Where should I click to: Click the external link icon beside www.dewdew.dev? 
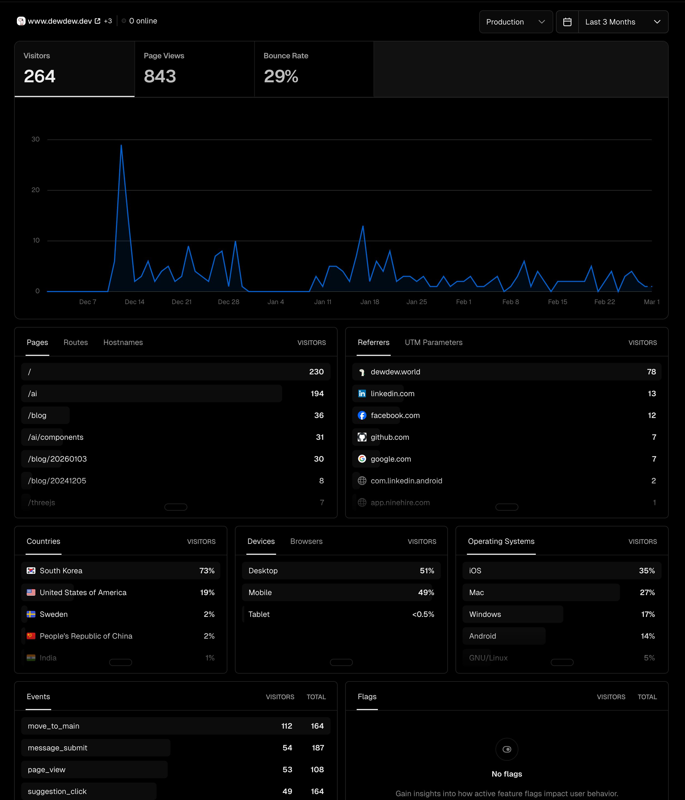[97, 21]
